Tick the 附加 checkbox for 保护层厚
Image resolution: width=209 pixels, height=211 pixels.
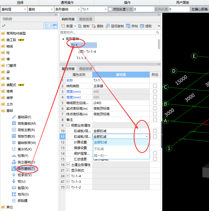[x=155, y=153]
